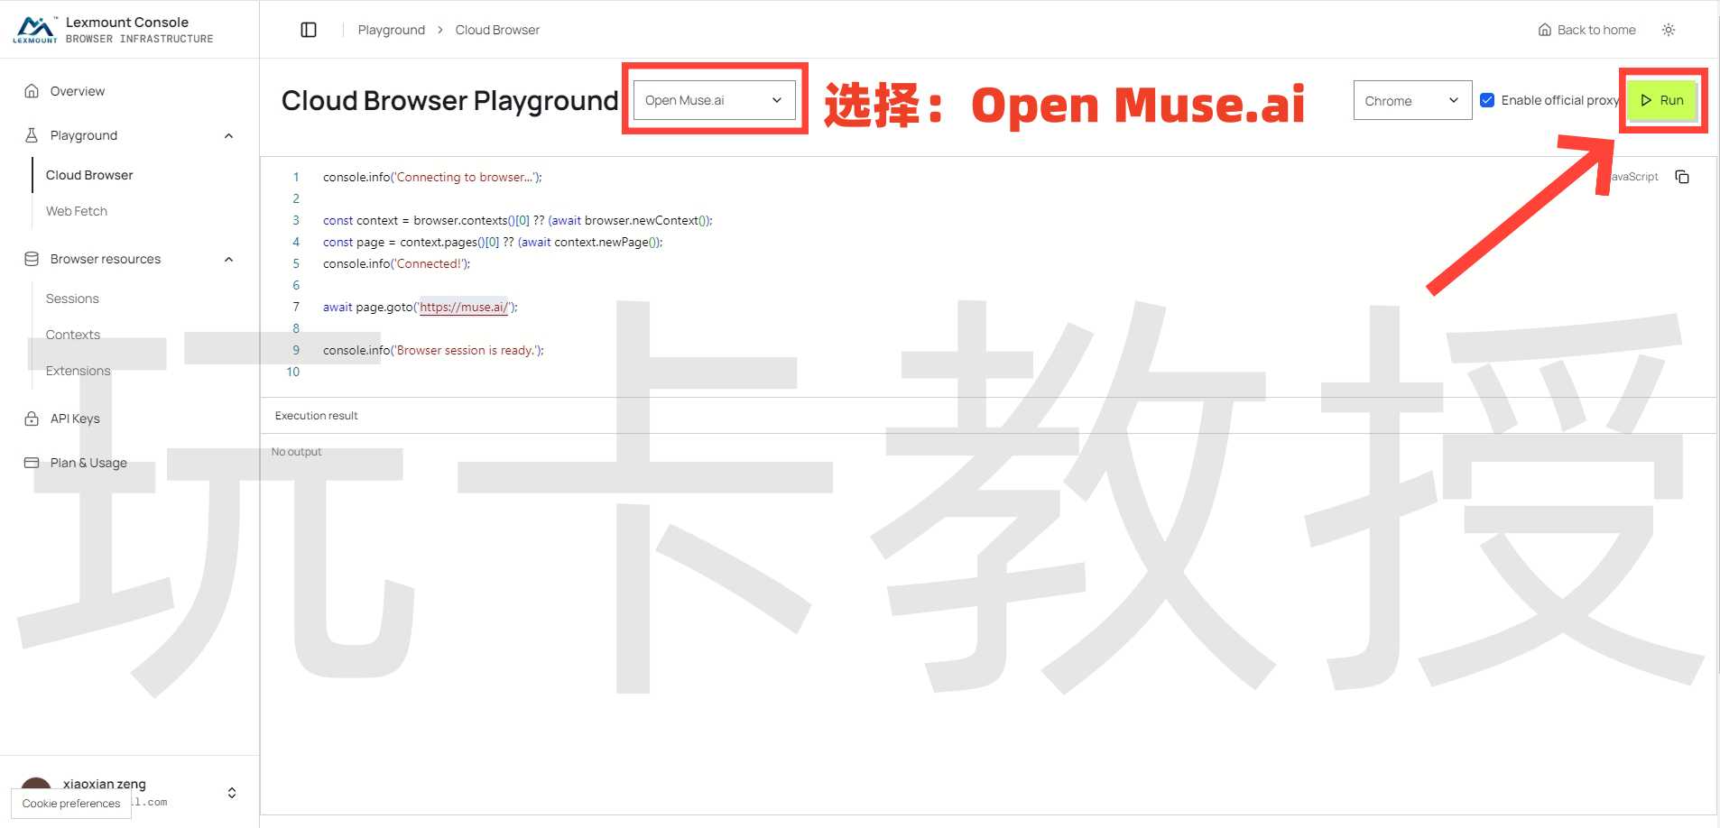This screenshot has width=1720, height=828.
Task: Click the 'const page' code line
Action: (493, 242)
